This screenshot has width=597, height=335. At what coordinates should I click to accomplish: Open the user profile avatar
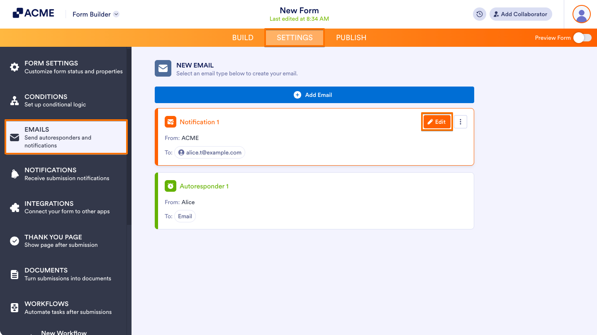coord(582,14)
